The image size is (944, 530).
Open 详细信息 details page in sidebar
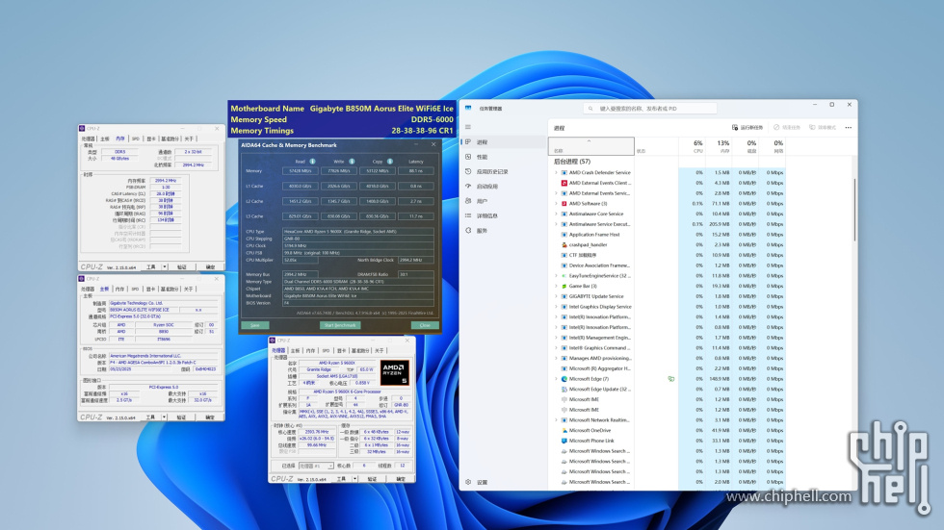click(x=487, y=215)
